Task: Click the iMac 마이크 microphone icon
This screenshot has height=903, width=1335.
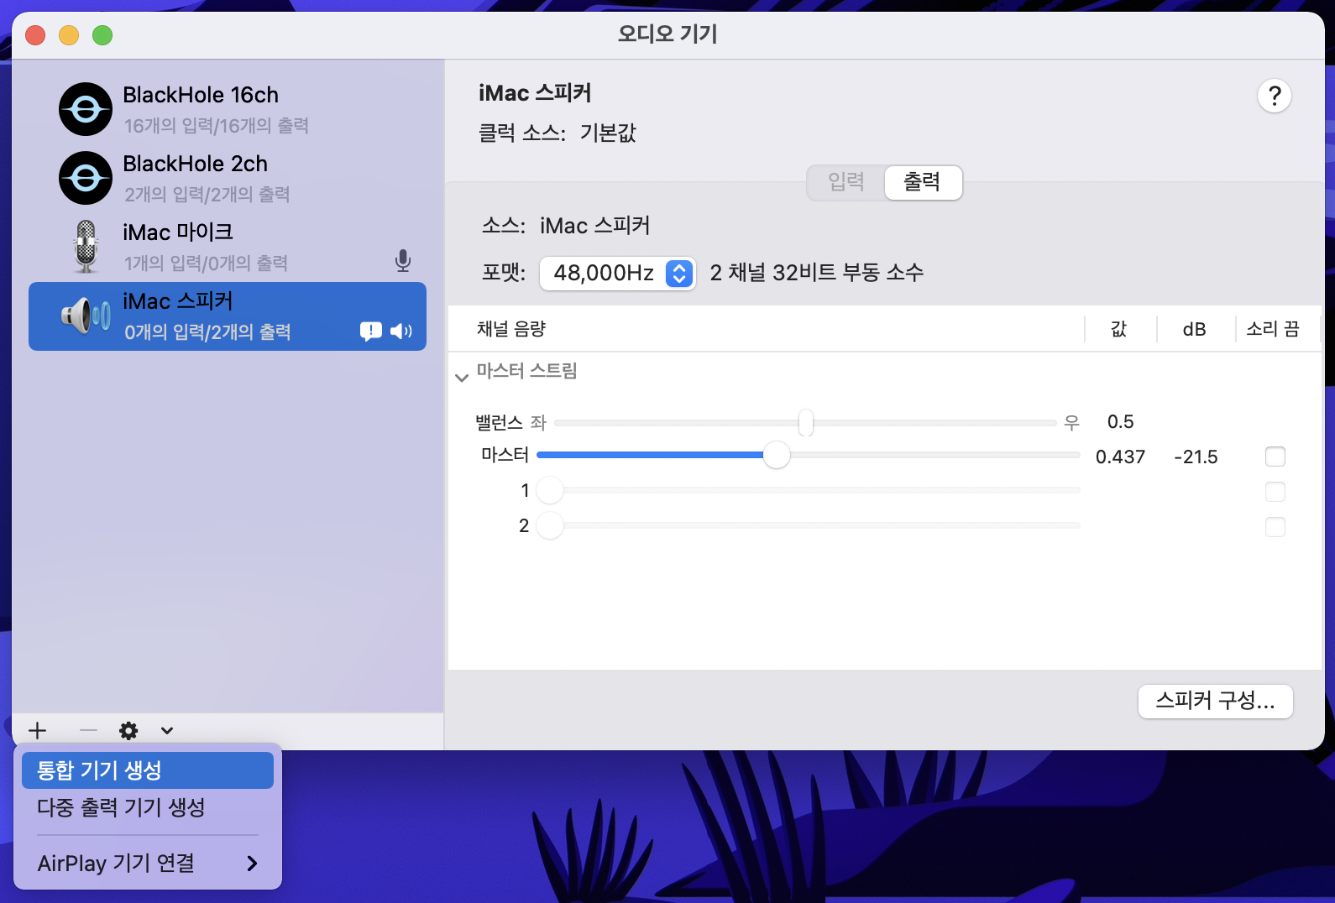Action: coord(86,247)
